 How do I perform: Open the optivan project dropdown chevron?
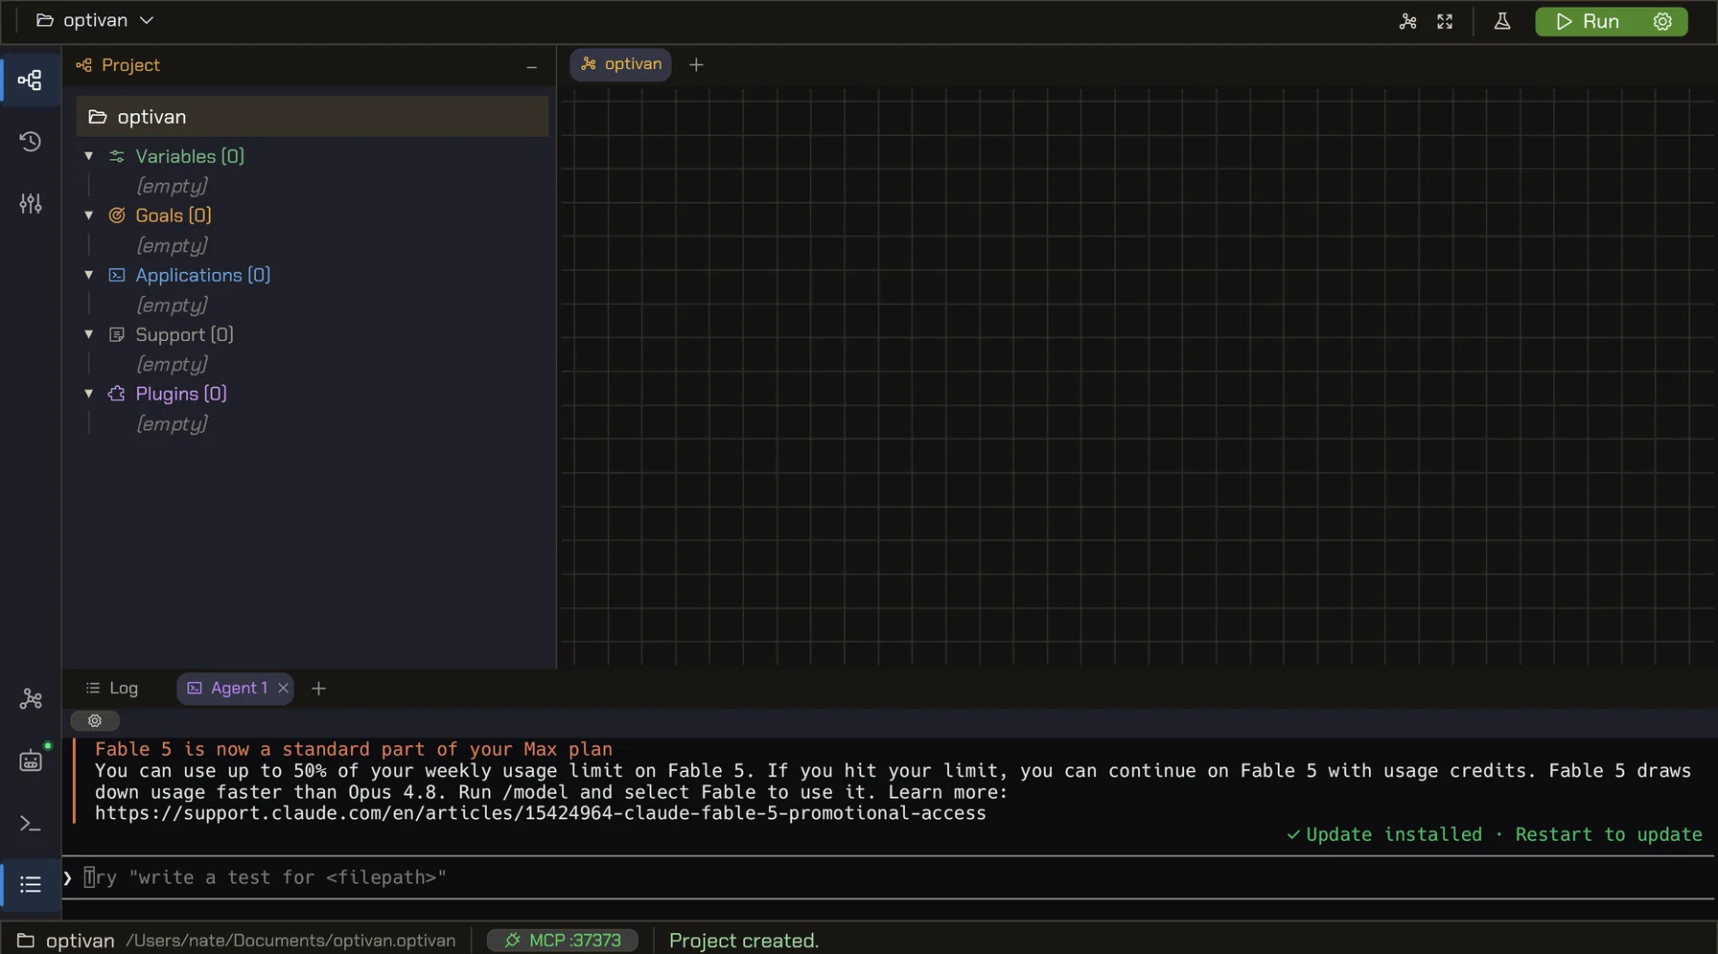pyautogui.click(x=147, y=20)
